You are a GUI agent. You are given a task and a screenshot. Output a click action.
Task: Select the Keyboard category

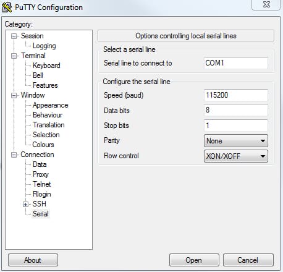click(46, 66)
